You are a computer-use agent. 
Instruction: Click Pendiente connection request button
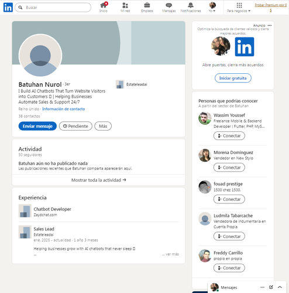[x=75, y=126]
